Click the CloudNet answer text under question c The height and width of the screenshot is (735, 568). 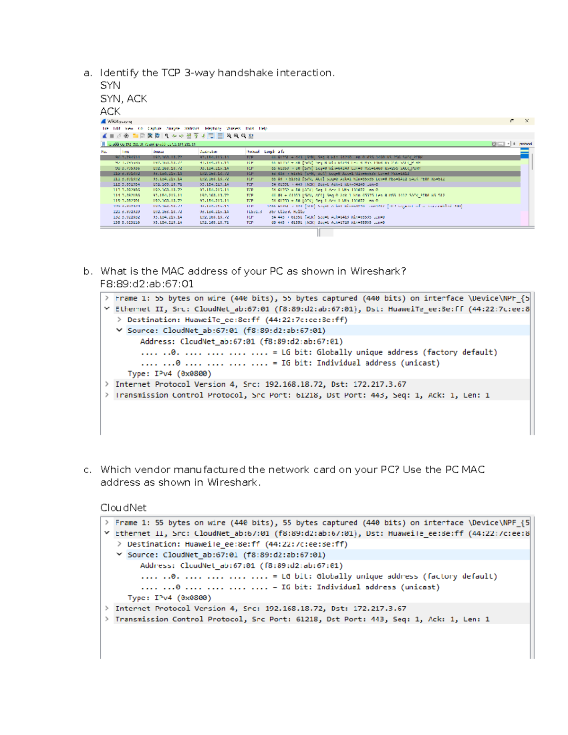click(123, 508)
